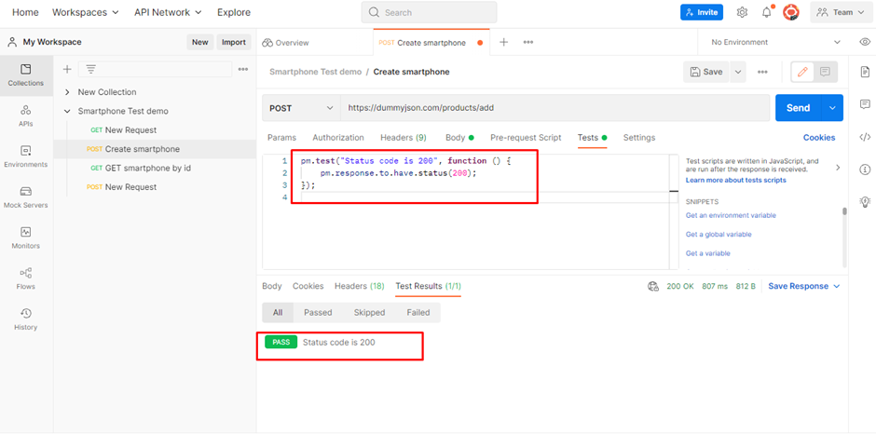
Task: Open tab options ellipsis next to plus
Action: [x=528, y=43]
